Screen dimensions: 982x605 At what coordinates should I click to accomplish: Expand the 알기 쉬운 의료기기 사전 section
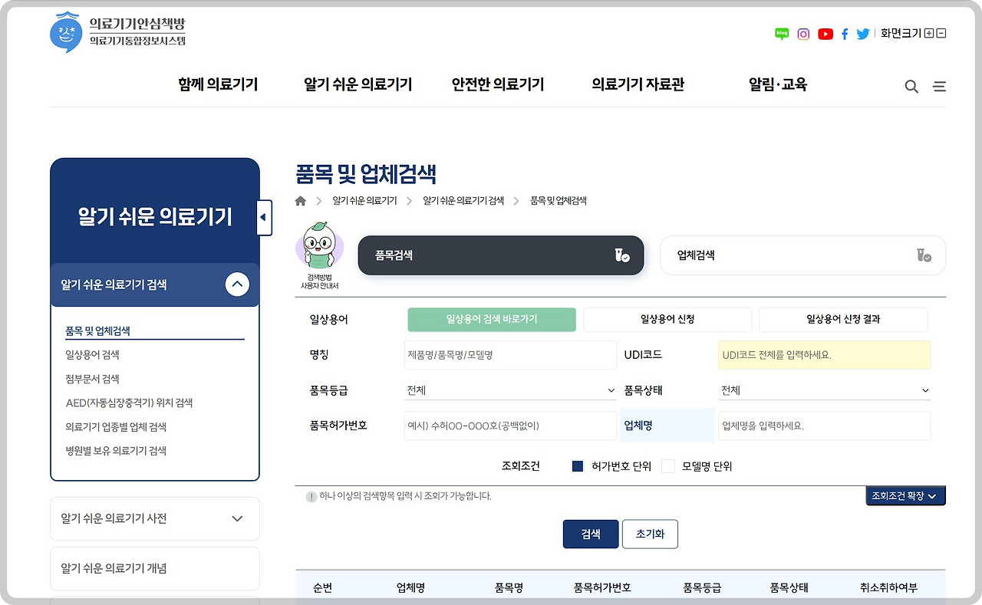tap(154, 518)
